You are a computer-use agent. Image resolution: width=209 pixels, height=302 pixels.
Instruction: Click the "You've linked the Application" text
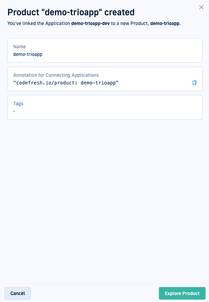click(39, 24)
